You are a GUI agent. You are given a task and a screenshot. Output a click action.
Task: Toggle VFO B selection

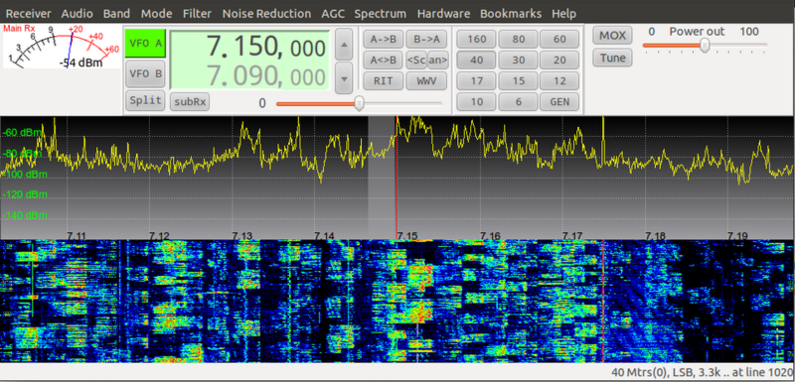145,73
